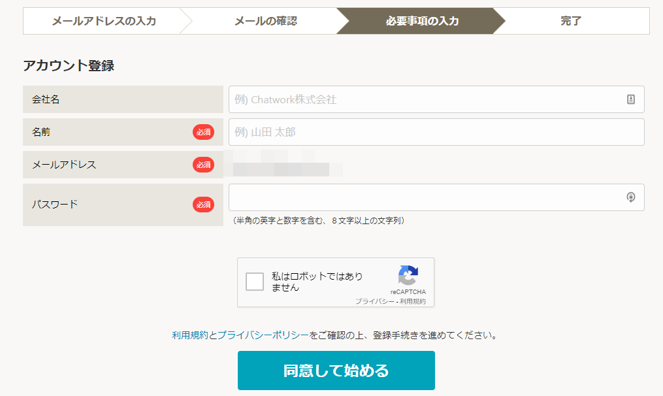Click the red 必須 badge beside メールアドレス
663x396 pixels.
[x=203, y=165]
